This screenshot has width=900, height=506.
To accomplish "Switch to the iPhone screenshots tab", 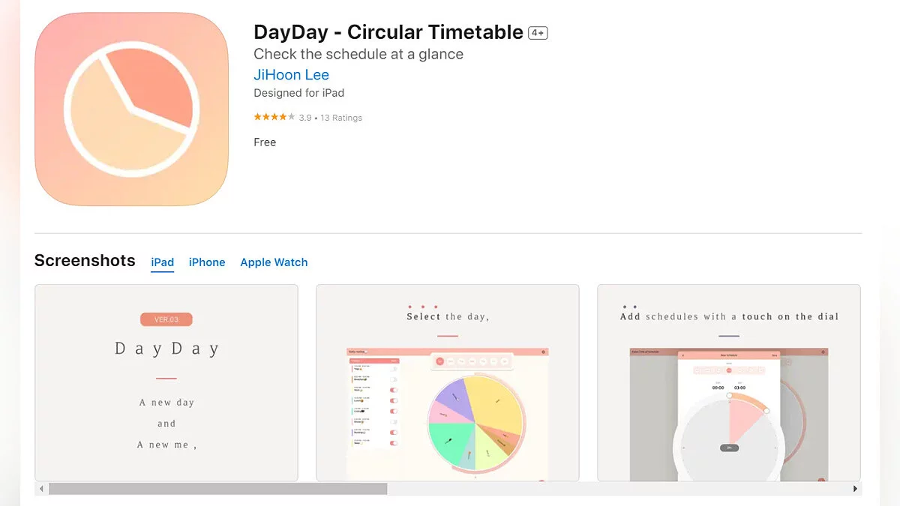I will pos(207,262).
